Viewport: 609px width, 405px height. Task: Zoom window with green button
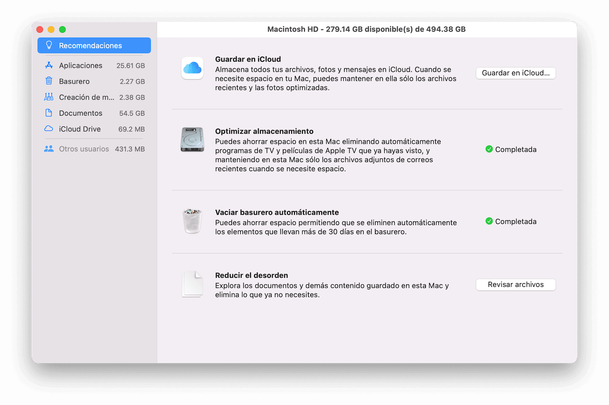point(62,29)
